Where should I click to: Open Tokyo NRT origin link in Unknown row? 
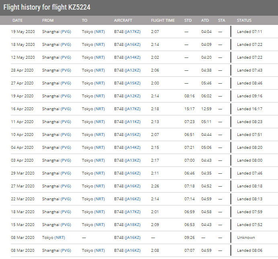click(59, 238)
